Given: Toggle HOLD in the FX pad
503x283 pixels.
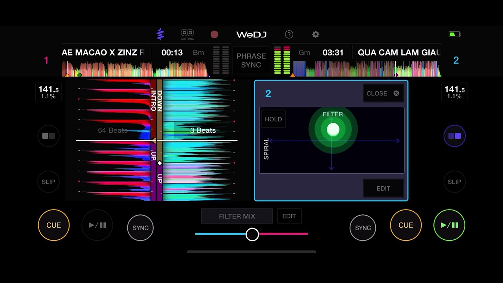Looking at the screenshot, I should tap(274, 119).
